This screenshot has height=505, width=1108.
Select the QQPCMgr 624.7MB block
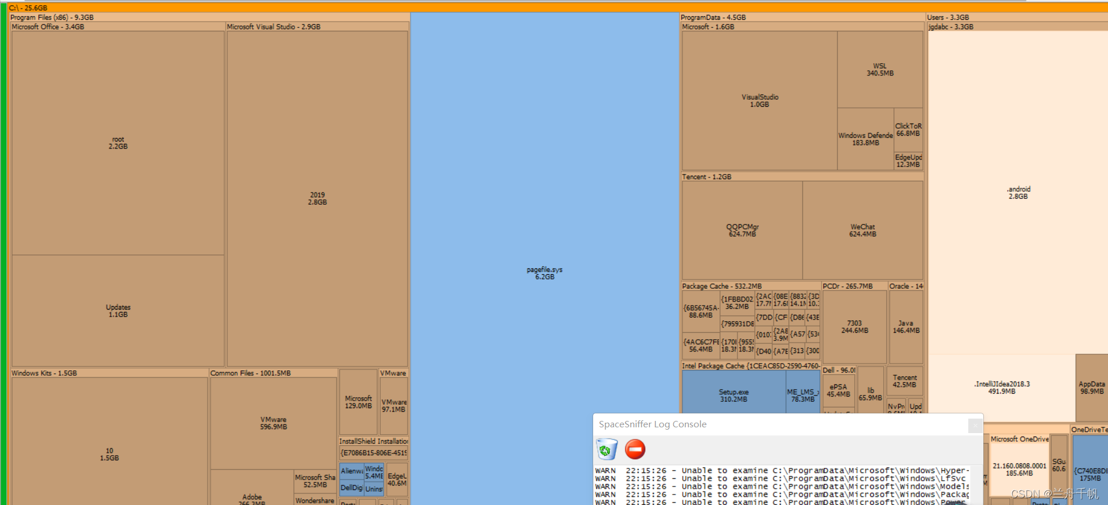(x=742, y=230)
